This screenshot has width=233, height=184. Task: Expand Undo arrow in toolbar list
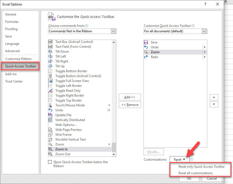pyautogui.click(x=205, y=47)
